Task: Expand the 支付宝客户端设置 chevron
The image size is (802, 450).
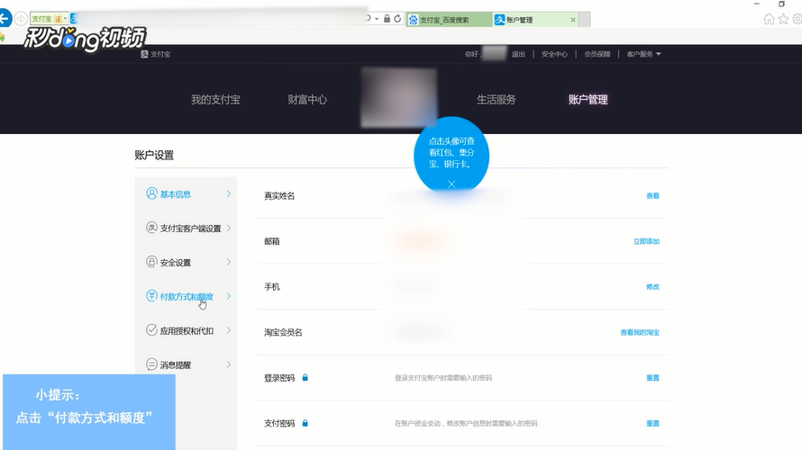Action: [x=229, y=228]
